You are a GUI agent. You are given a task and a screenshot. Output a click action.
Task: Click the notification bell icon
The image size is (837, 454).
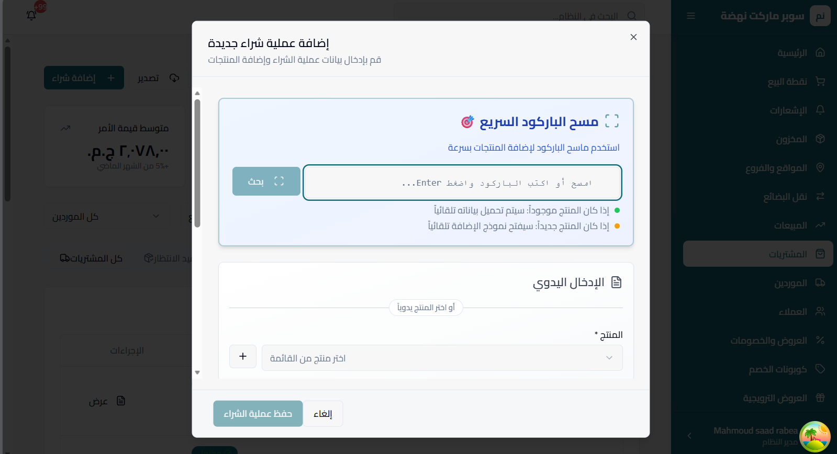(31, 15)
